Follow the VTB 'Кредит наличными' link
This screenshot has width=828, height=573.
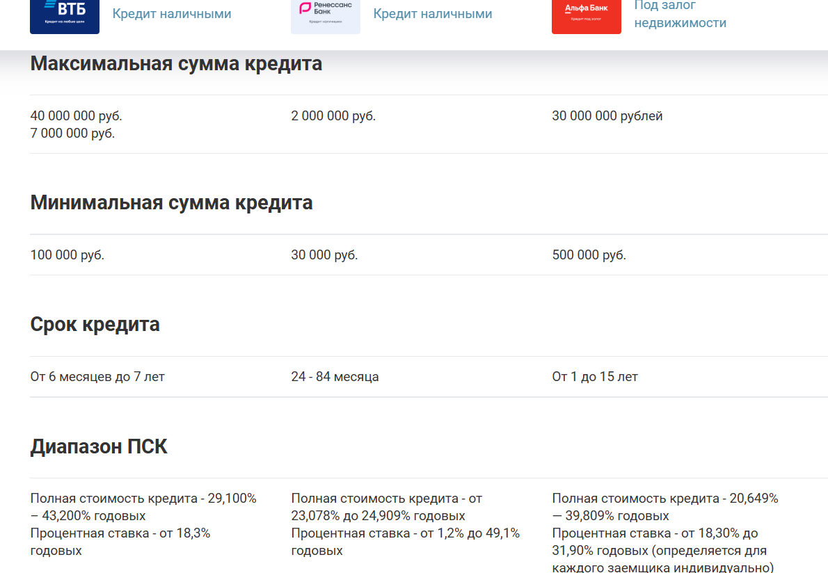click(x=172, y=14)
